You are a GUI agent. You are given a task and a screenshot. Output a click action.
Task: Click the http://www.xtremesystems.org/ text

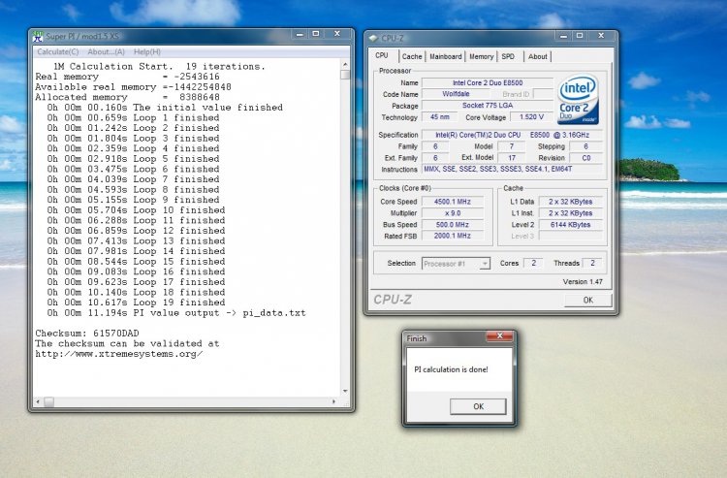(x=119, y=354)
